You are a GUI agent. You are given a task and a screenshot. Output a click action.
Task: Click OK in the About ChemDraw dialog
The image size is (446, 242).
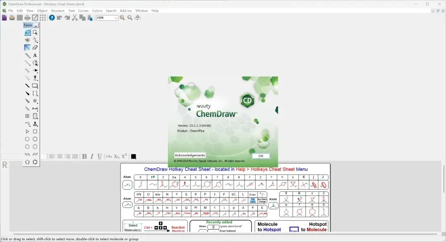click(x=261, y=156)
